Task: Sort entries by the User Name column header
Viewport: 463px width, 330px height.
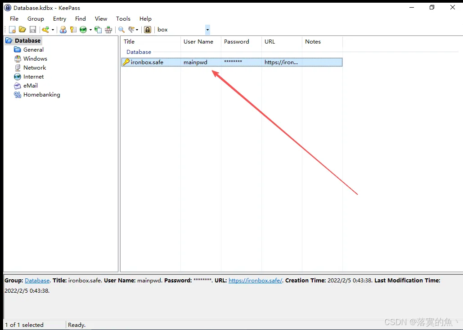Action: pyautogui.click(x=201, y=42)
